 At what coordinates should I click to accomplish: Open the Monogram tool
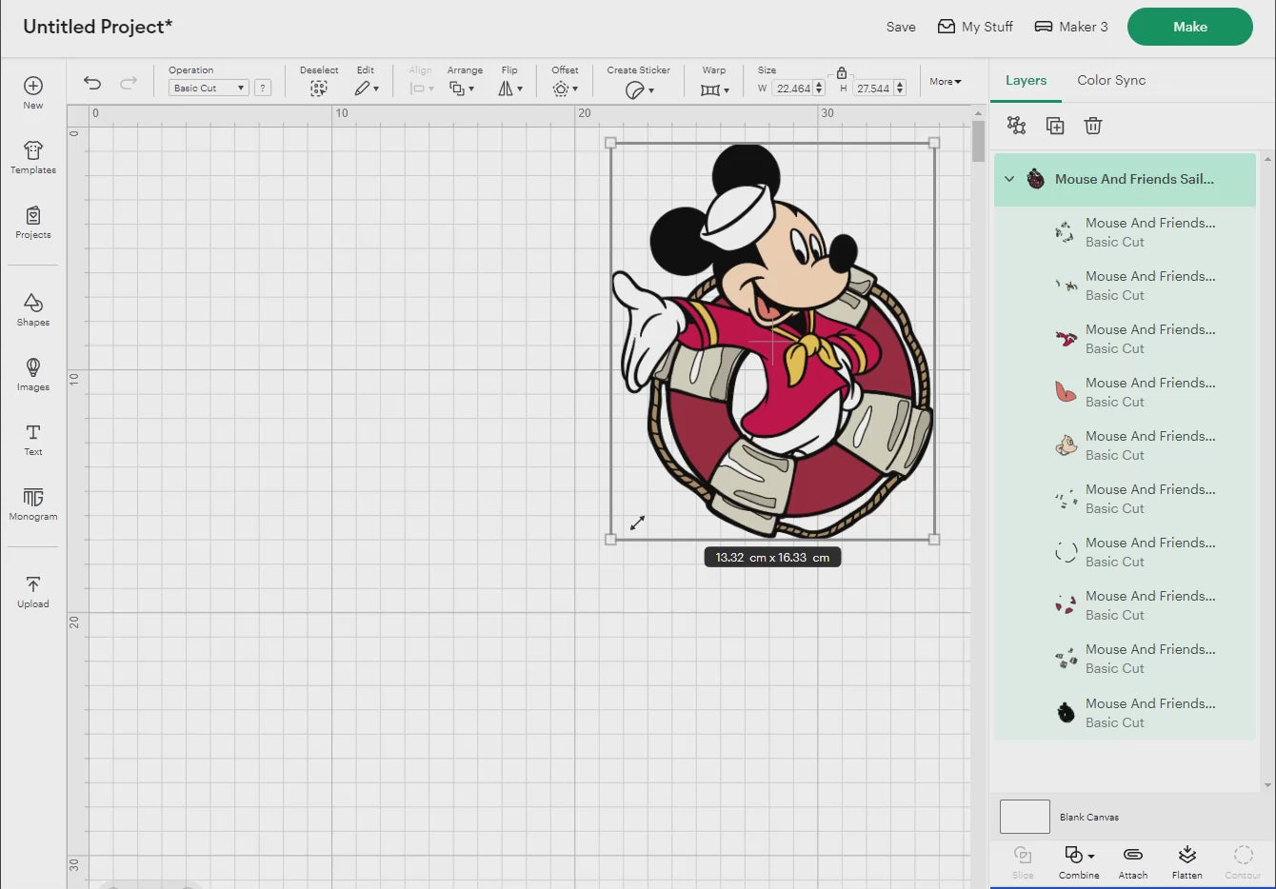coord(33,504)
